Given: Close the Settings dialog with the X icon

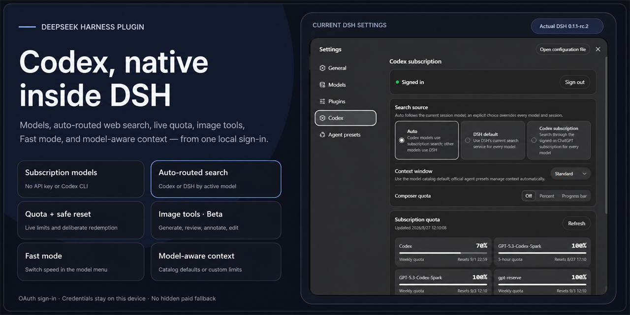Looking at the screenshot, I should click(x=598, y=49).
